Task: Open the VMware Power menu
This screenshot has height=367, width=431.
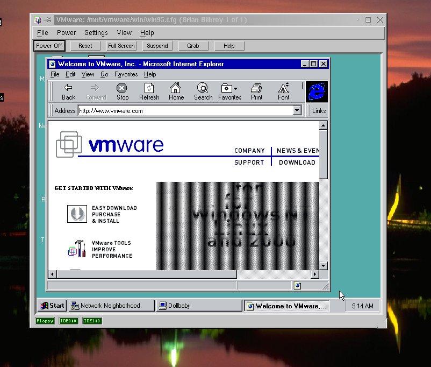Action: tap(67, 33)
